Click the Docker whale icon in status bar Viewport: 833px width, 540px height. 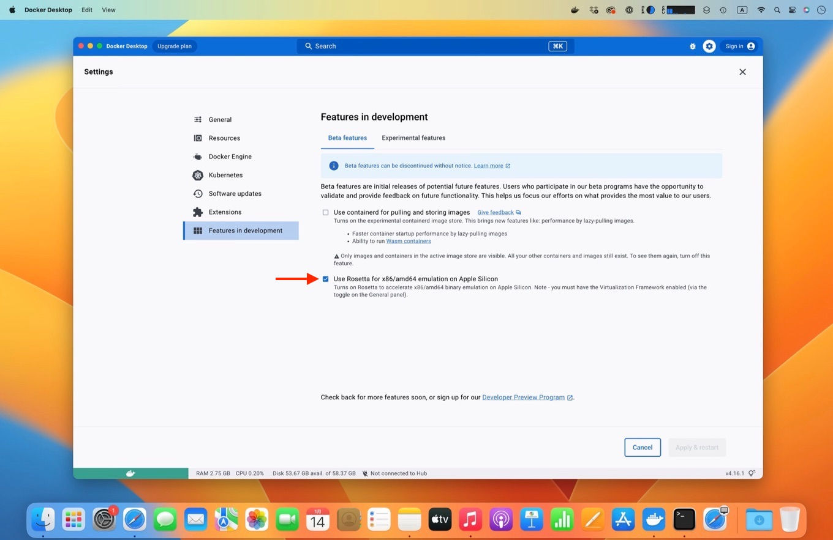tap(130, 473)
